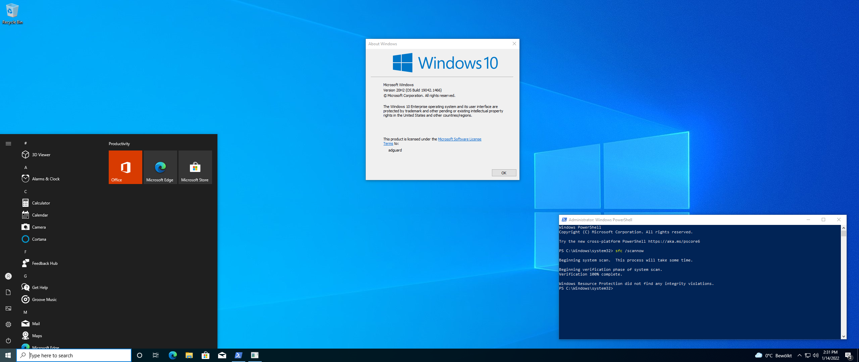The image size is (859, 362).
Task: Open the Action Center notifications icon
Action: (849, 356)
